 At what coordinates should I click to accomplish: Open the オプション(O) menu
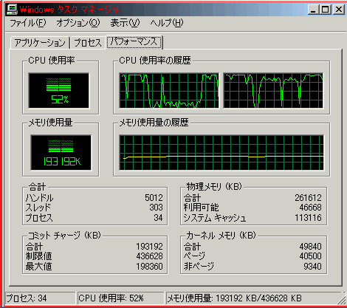[78, 23]
